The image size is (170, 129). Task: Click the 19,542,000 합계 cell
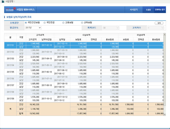[33, 113]
